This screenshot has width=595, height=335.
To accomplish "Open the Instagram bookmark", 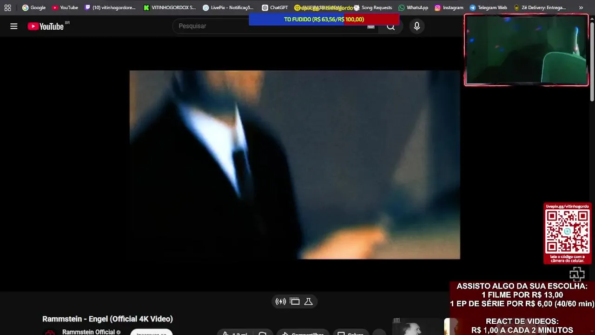I will [449, 7].
